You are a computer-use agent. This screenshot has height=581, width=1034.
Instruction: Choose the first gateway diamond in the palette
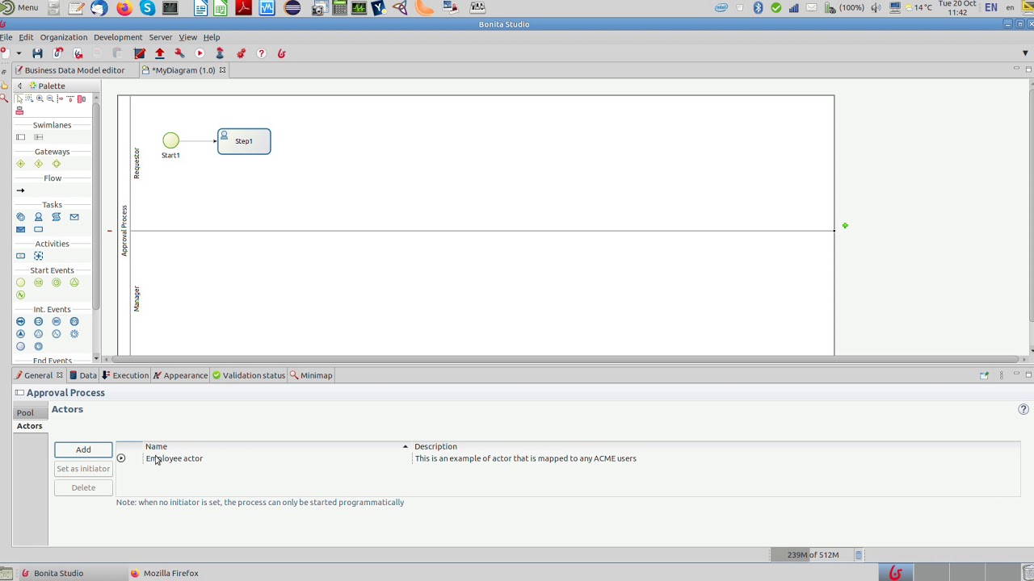point(21,164)
